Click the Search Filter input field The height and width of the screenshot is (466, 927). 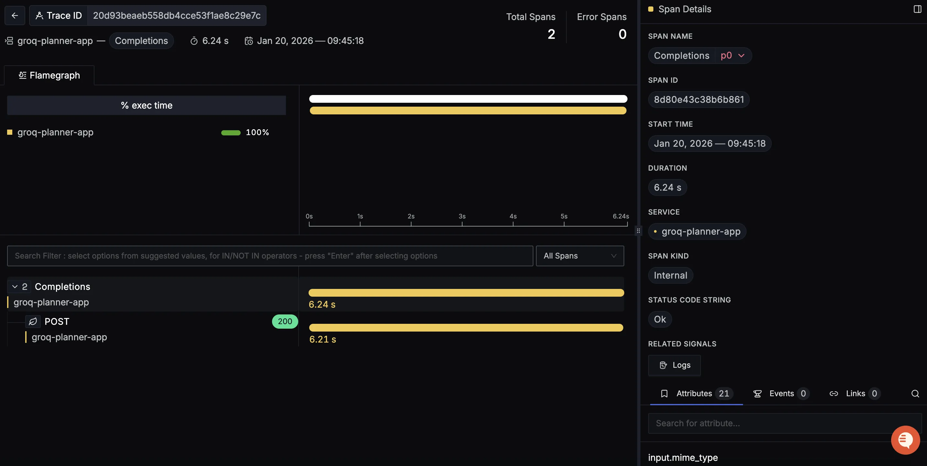coord(270,256)
